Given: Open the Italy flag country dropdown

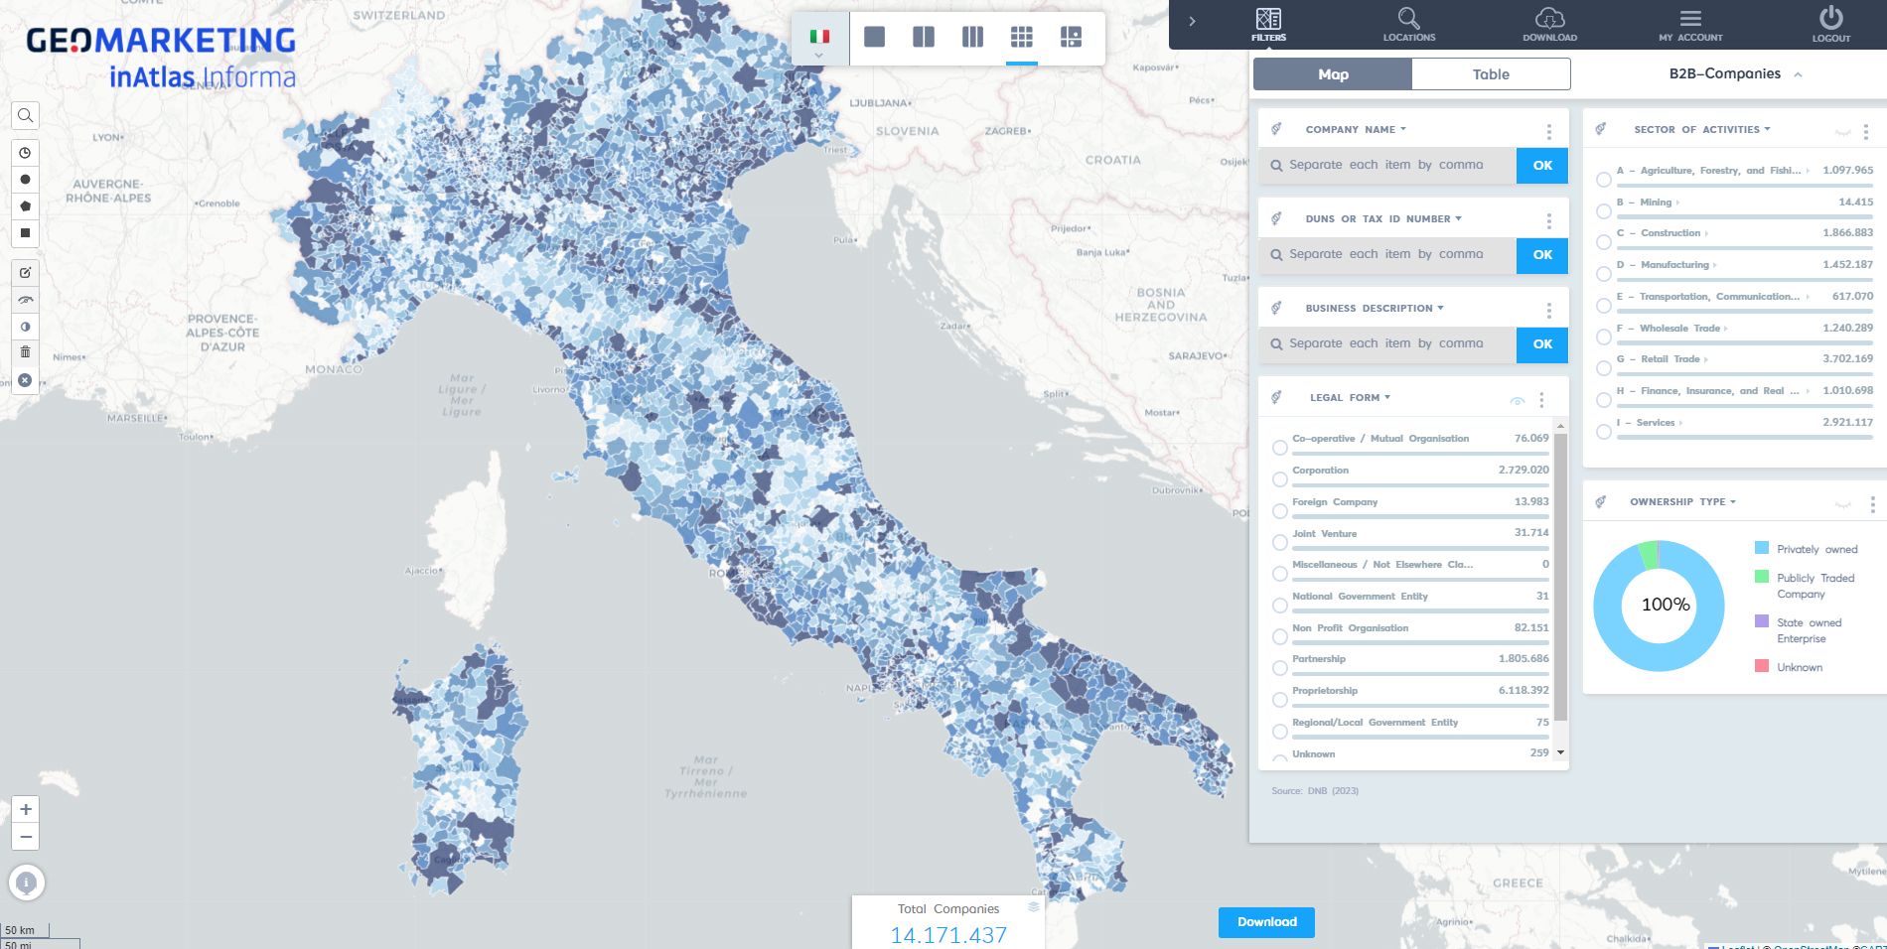Looking at the screenshot, I should [819, 40].
